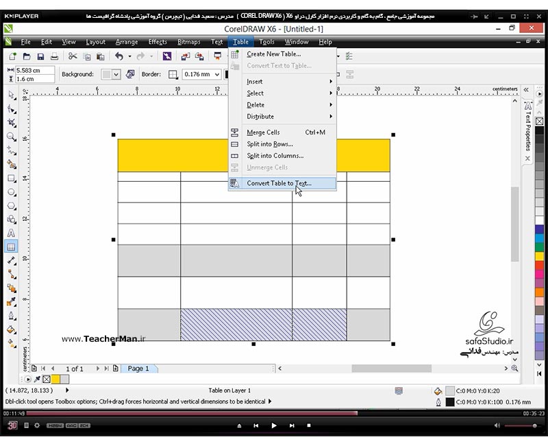Select the Parallel Dimension tool
The width and height of the screenshot is (548, 446).
click(x=12, y=261)
